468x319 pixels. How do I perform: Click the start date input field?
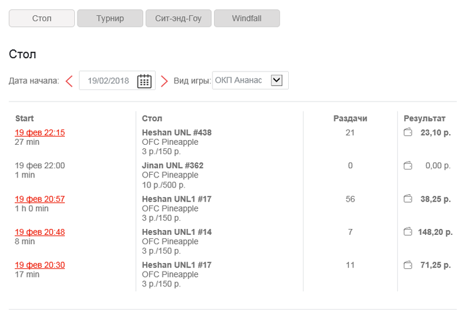coord(108,81)
